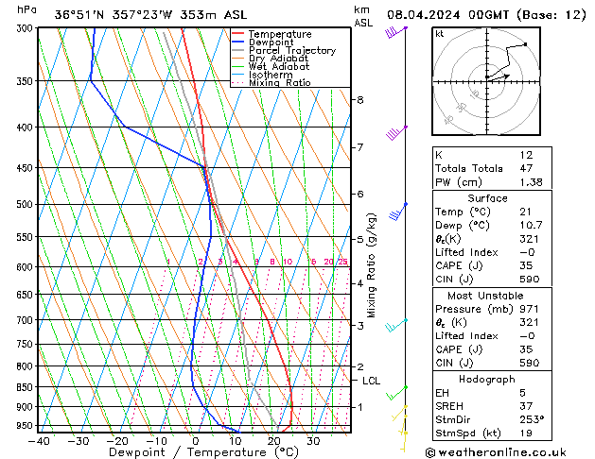Click the 850 hPa pressure axis label

[26, 387]
